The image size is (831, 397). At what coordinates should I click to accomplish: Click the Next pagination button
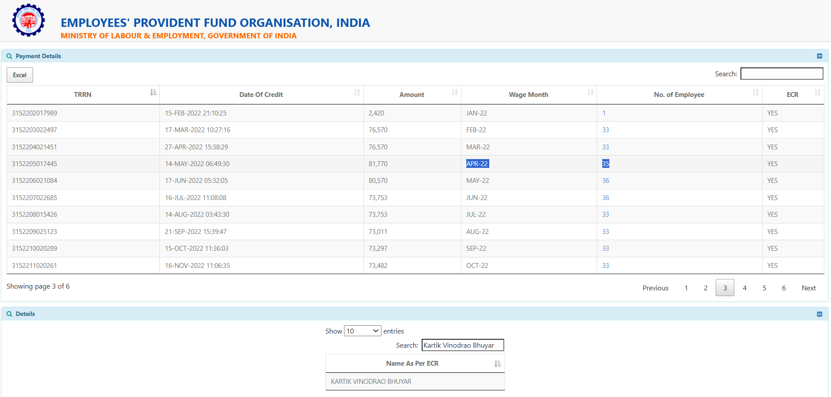click(808, 288)
